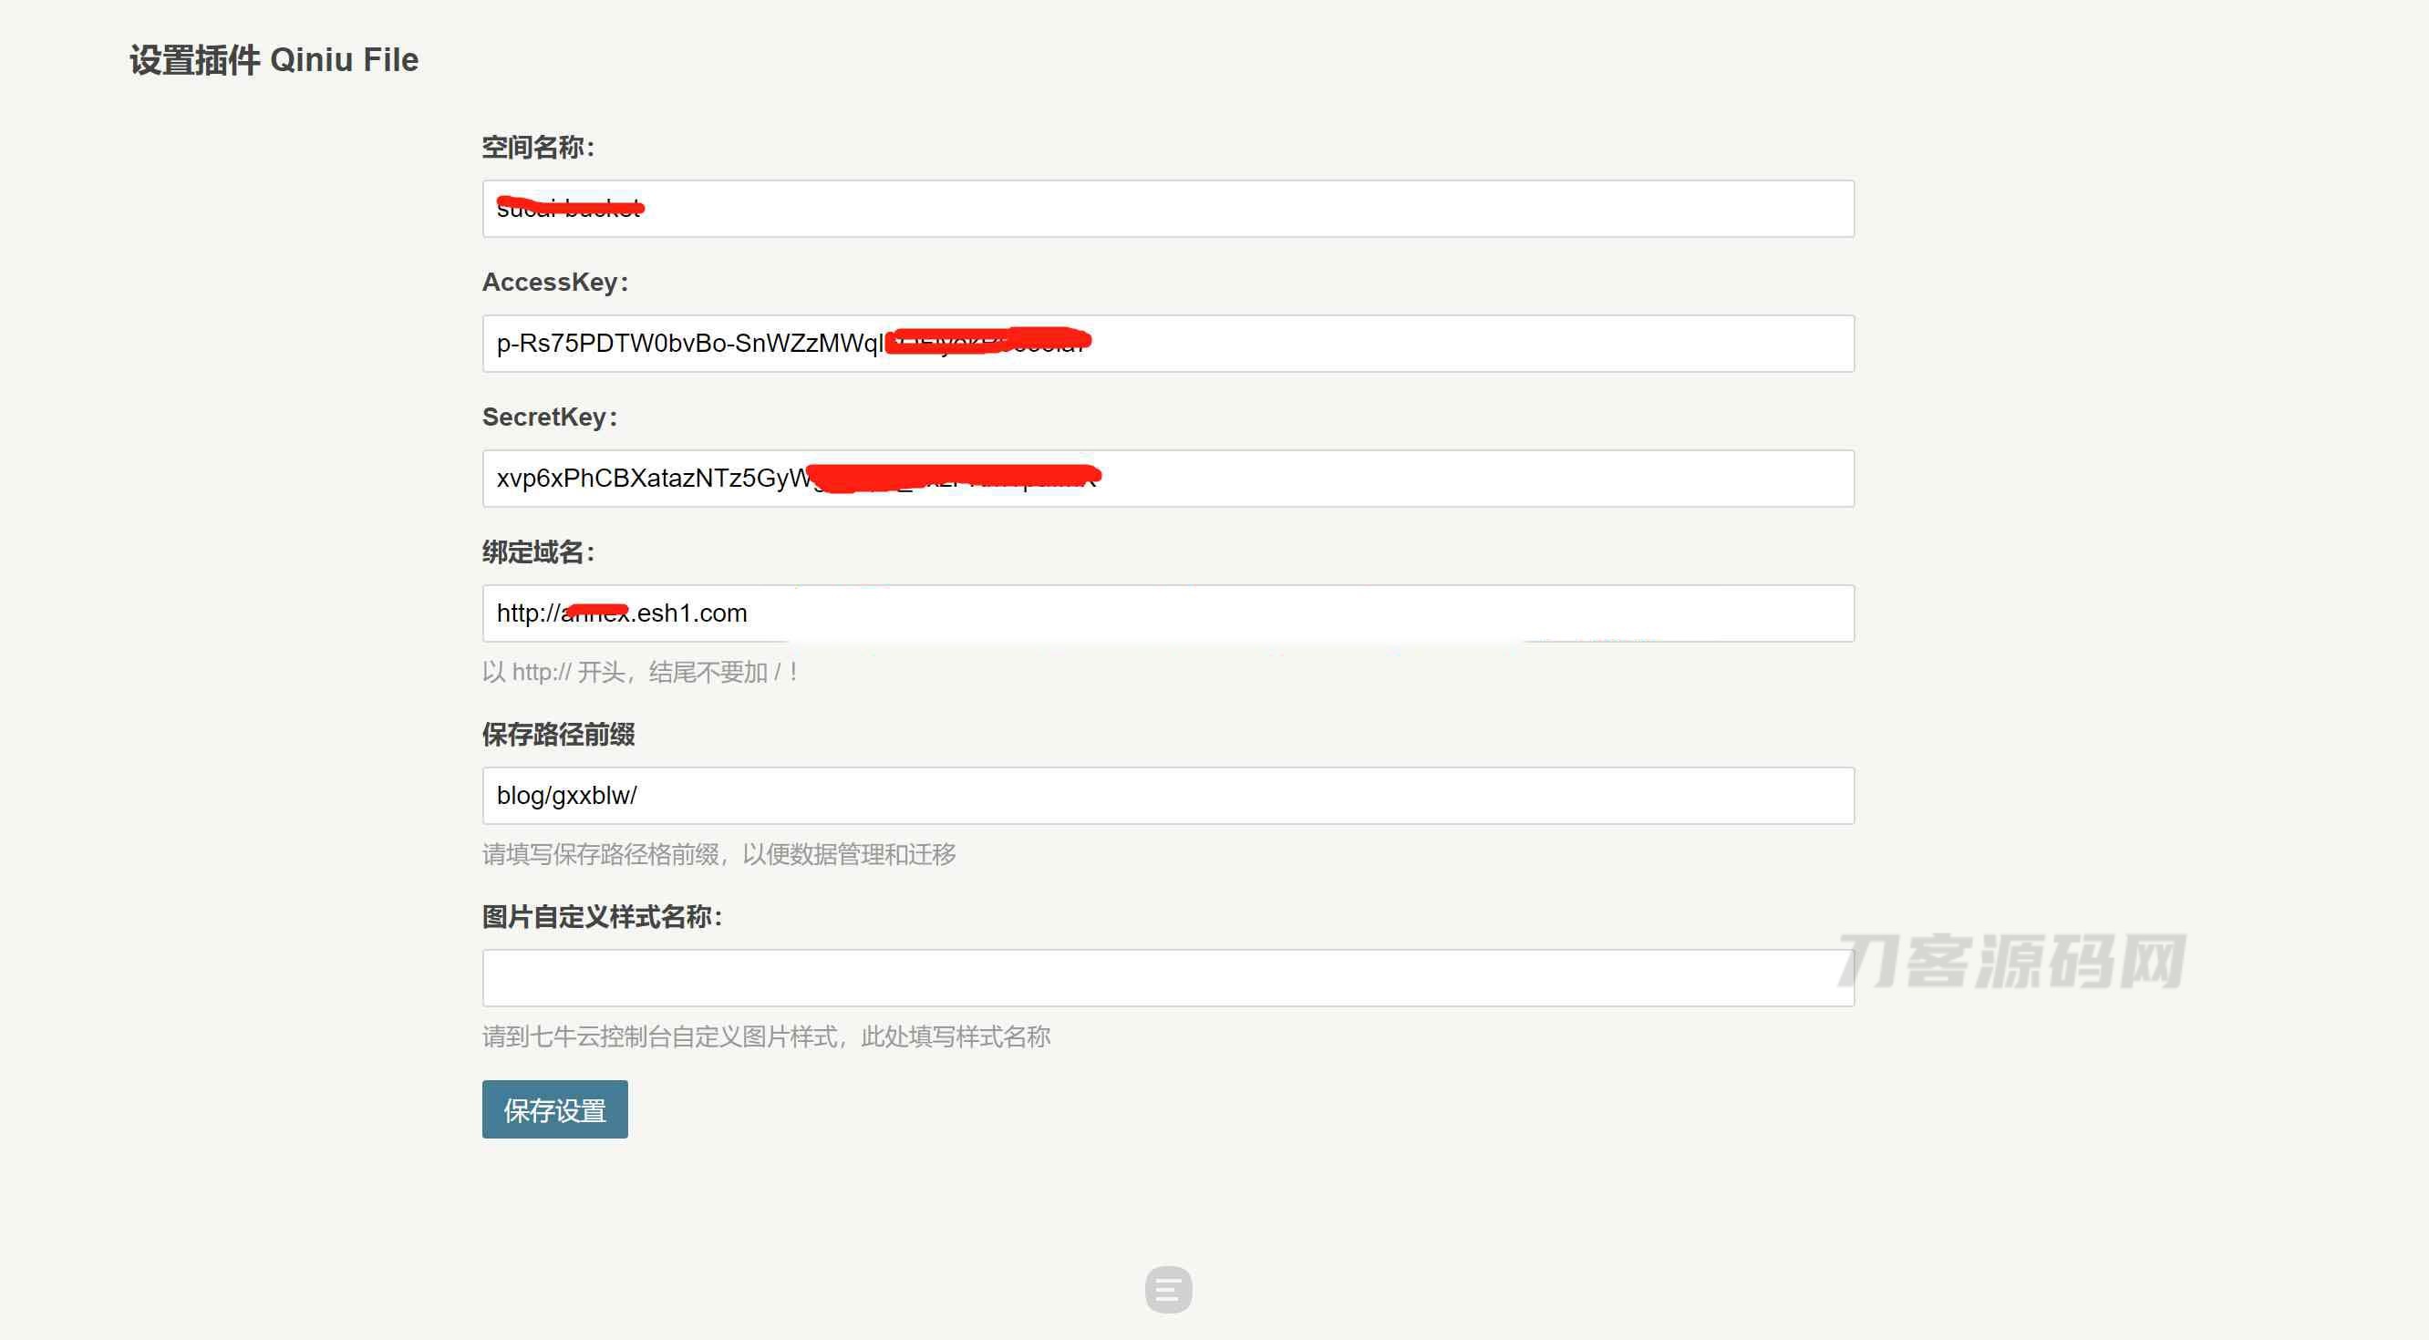Click the 保存设置 button
The height and width of the screenshot is (1340, 2429).
(554, 1109)
